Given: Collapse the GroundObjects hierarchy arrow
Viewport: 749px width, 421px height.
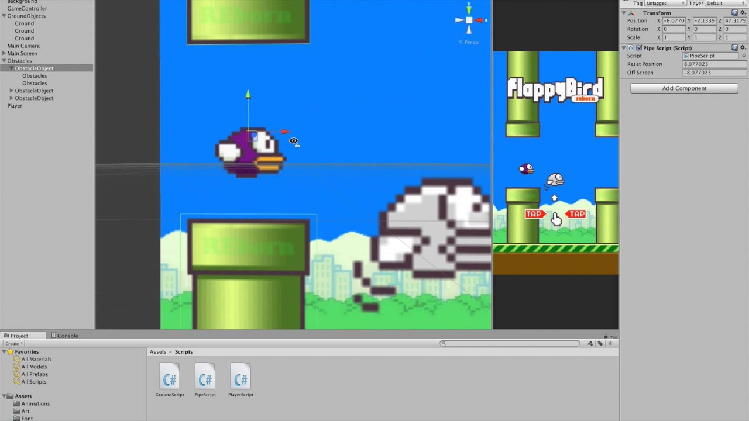Looking at the screenshot, I should coord(4,16).
